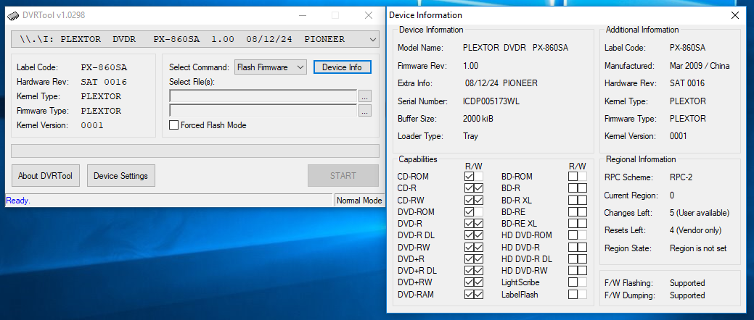
Task: Toggle the CD-R write checkbox
Action: [478, 188]
